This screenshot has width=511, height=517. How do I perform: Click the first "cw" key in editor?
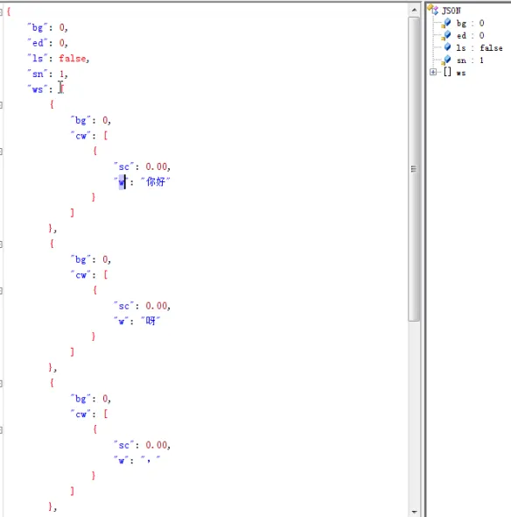tap(80, 136)
